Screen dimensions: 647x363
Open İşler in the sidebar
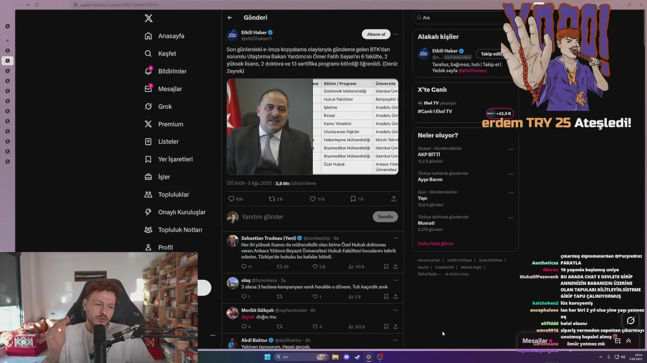157,177
